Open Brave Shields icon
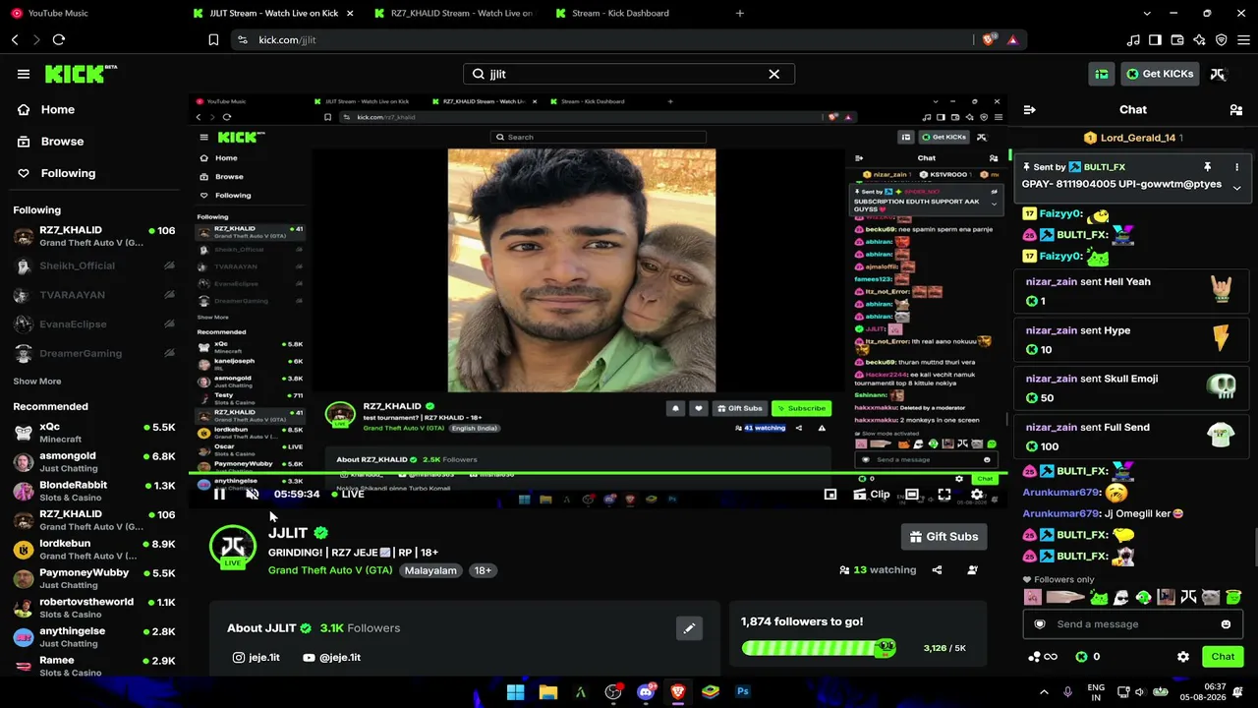This screenshot has width=1258, height=708. pyautogui.click(x=991, y=39)
